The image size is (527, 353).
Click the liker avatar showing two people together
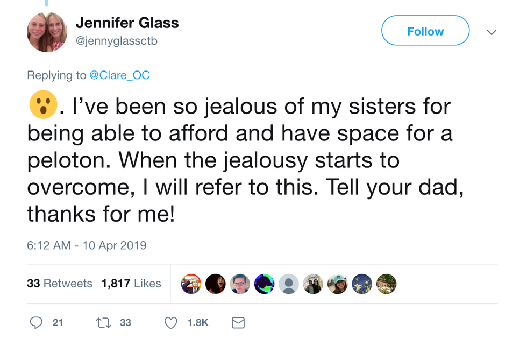[x=313, y=284]
